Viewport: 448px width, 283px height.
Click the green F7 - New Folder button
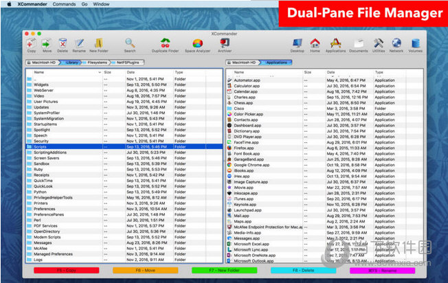tap(224, 270)
